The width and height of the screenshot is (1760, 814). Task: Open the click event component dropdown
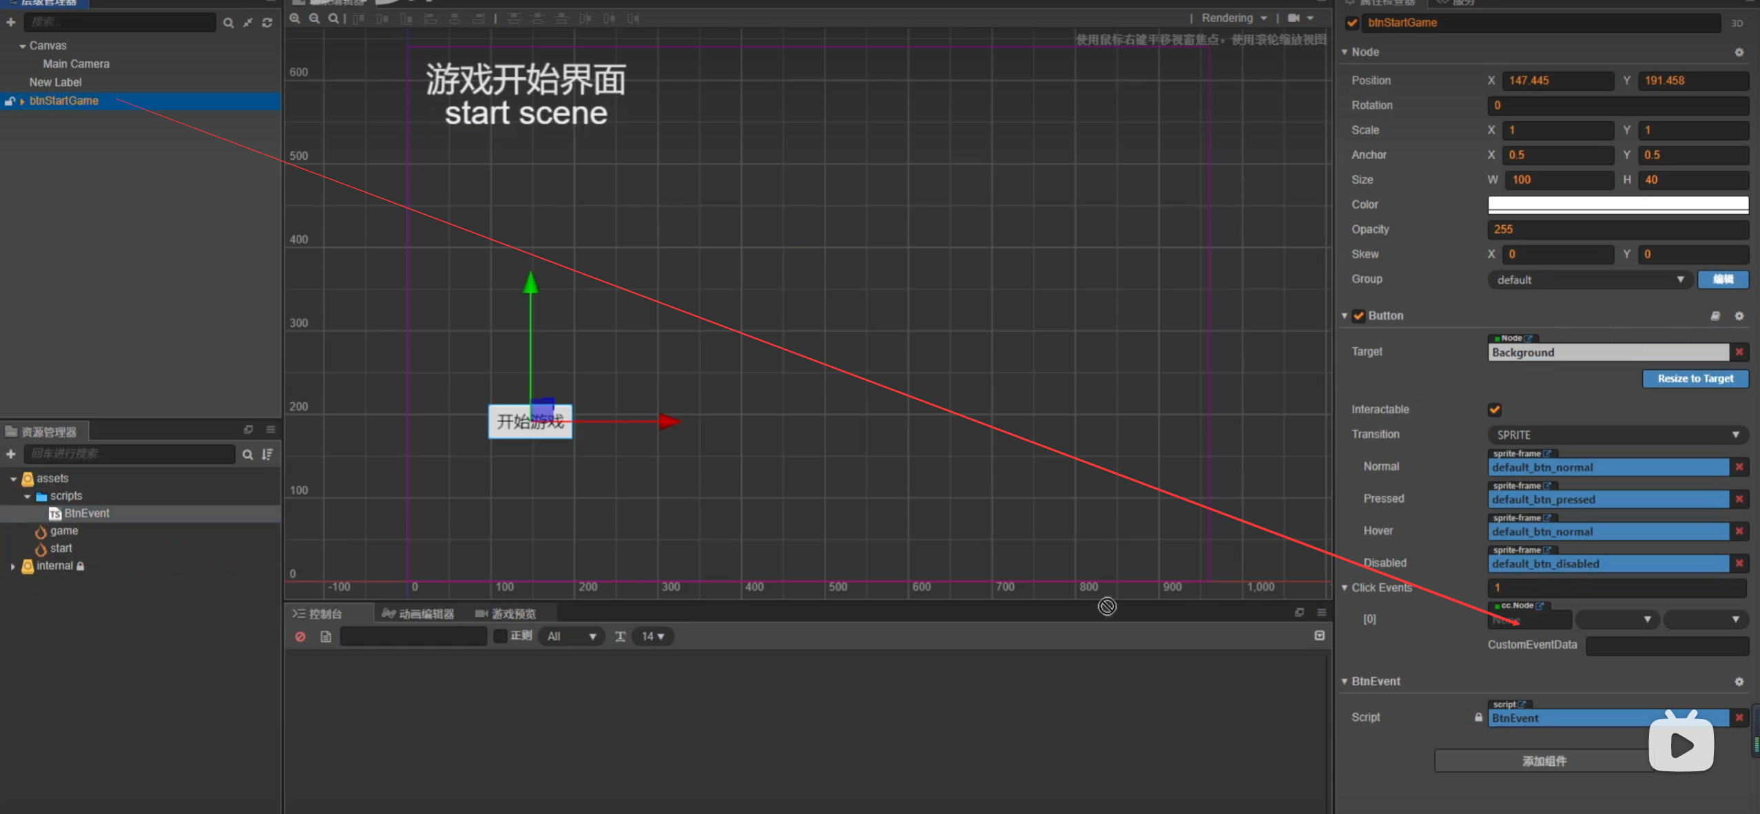click(x=1617, y=620)
